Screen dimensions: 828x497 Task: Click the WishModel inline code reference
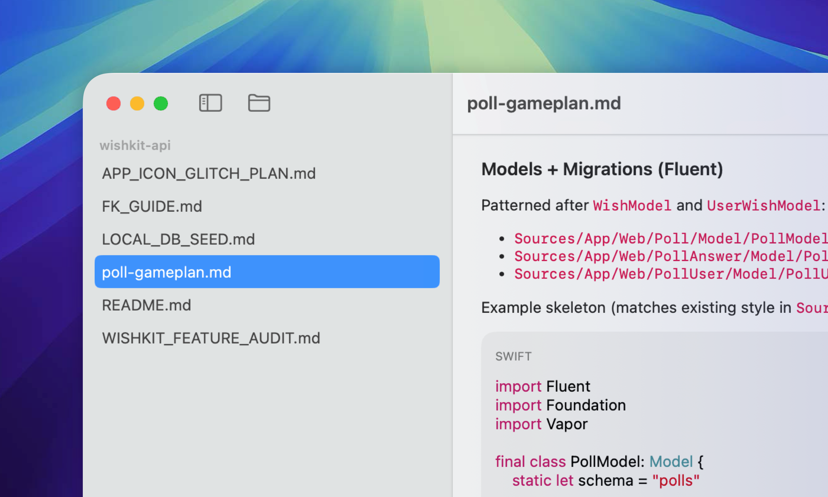pyautogui.click(x=632, y=205)
